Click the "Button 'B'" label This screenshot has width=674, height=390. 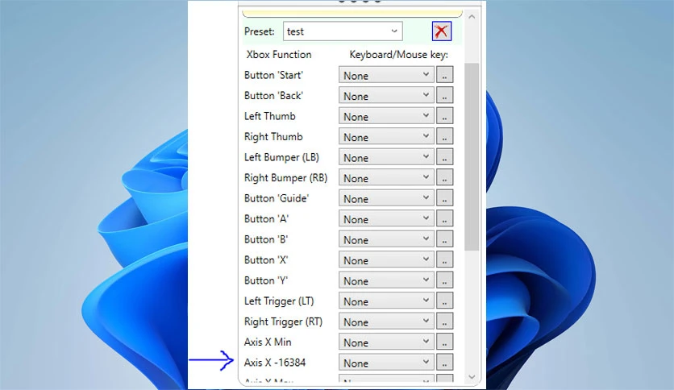pos(266,239)
